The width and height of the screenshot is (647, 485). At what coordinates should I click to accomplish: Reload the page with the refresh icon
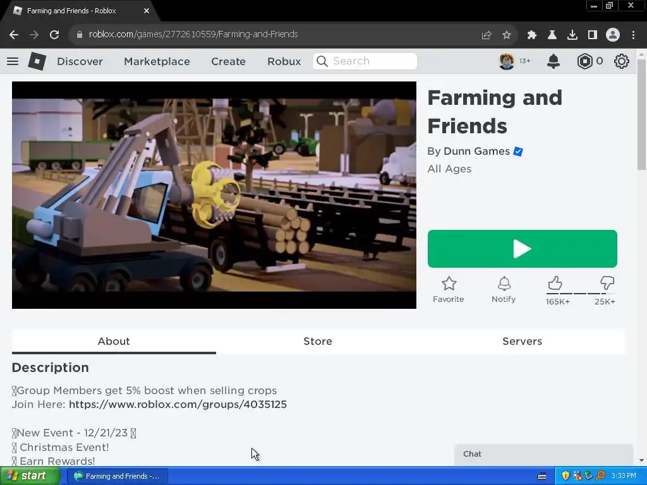click(x=54, y=35)
